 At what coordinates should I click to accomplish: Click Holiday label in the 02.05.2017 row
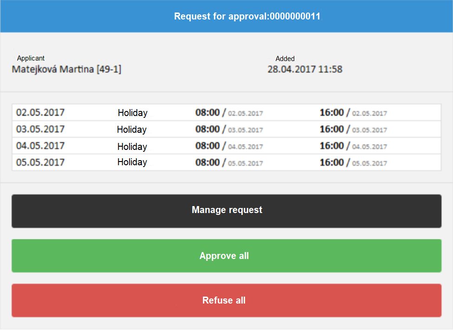tap(132, 113)
